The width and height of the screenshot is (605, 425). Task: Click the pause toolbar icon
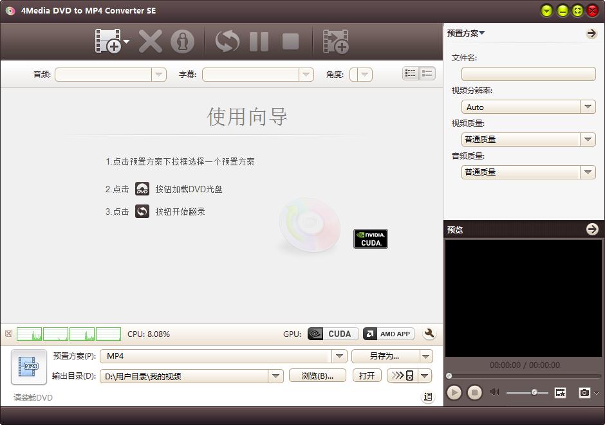(x=259, y=41)
